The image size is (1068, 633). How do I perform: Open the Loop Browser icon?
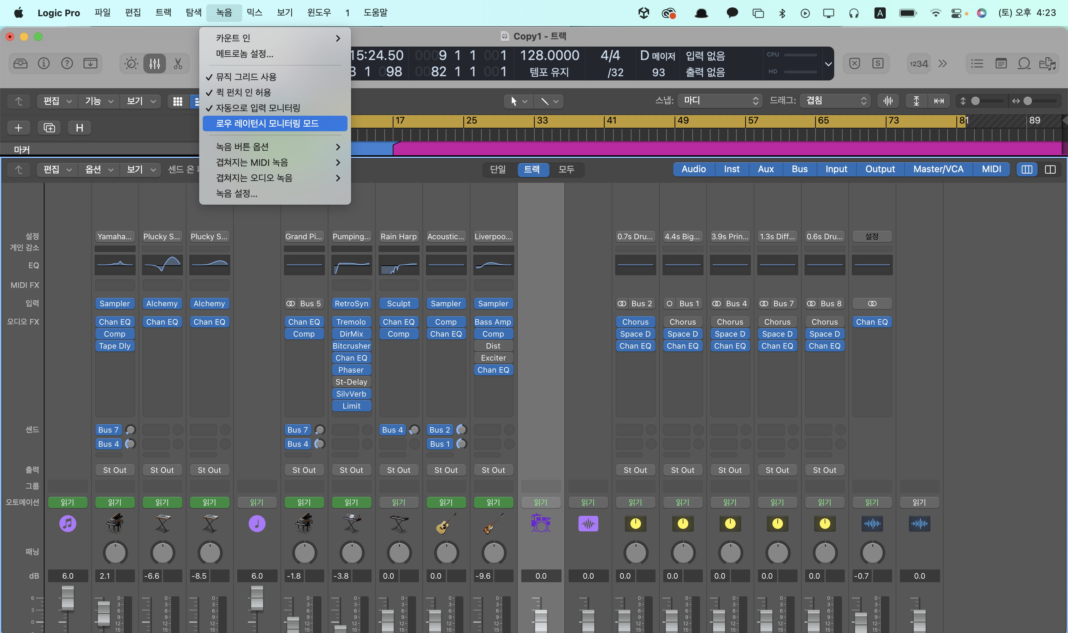[x=1024, y=64]
